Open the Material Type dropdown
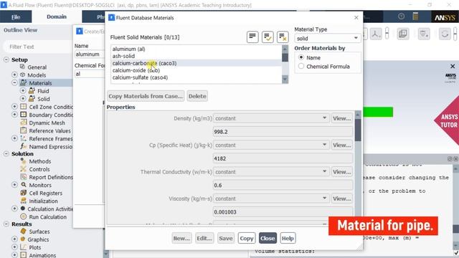 click(327, 38)
